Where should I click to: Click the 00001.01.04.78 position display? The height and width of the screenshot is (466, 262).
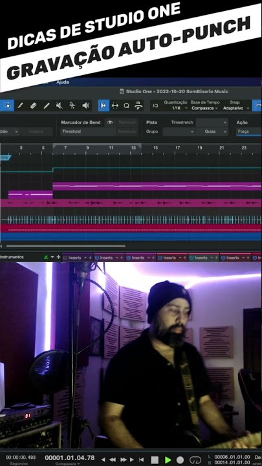(x=70, y=458)
